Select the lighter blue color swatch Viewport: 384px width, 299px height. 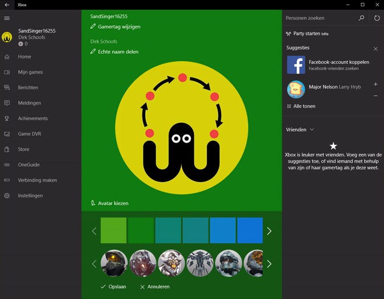pos(223,231)
